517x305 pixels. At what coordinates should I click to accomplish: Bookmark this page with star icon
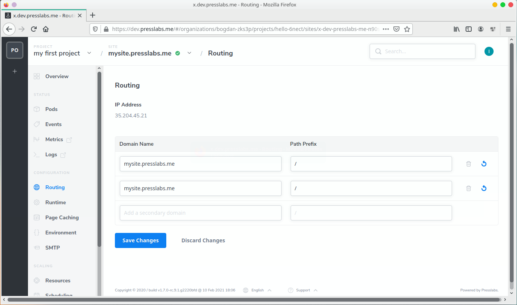(407, 29)
